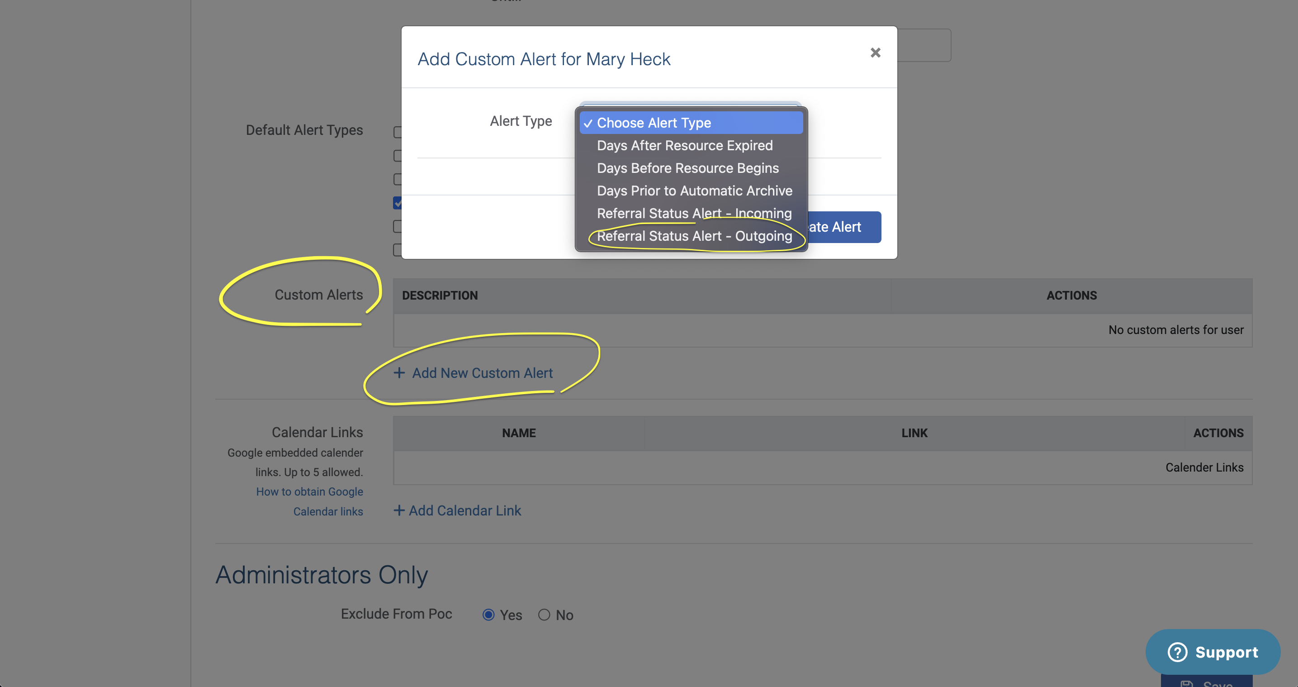The width and height of the screenshot is (1298, 687).
Task: Click the plus icon for new custom alert
Action: click(399, 373)
